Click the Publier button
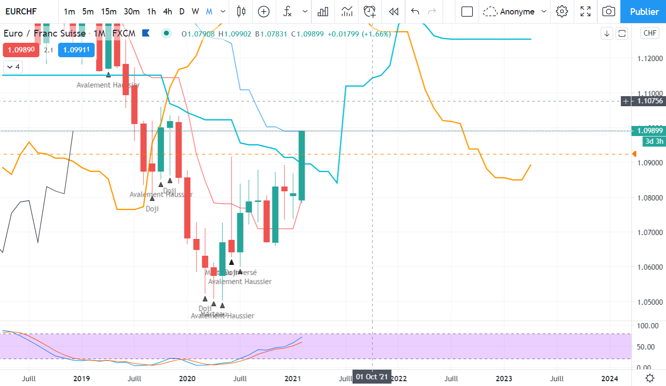Image resolution: width=666 pixels, height=386 pixels. pos(643,12)
